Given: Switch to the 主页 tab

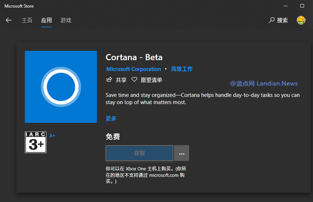Looking at the screenshot, I should click(x=27, y=20).
